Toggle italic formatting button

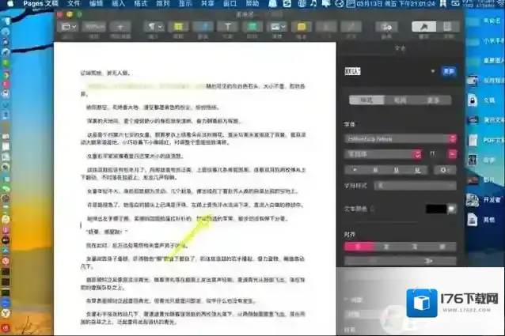click(375, 170)
